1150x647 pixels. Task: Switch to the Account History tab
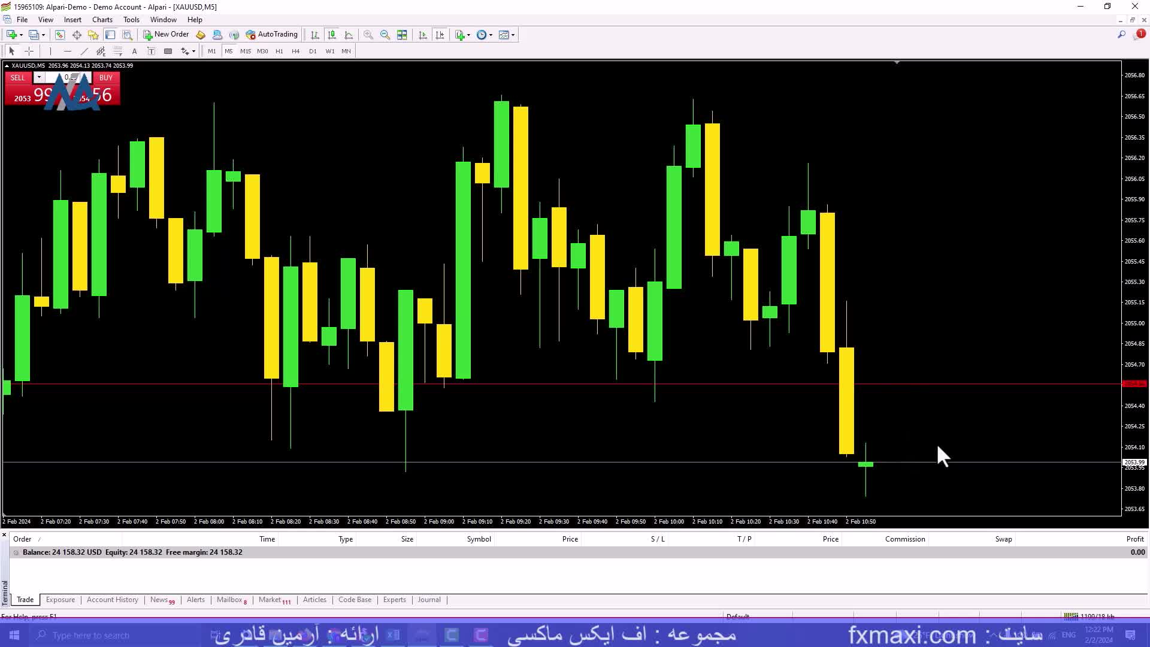click(112, 600)
